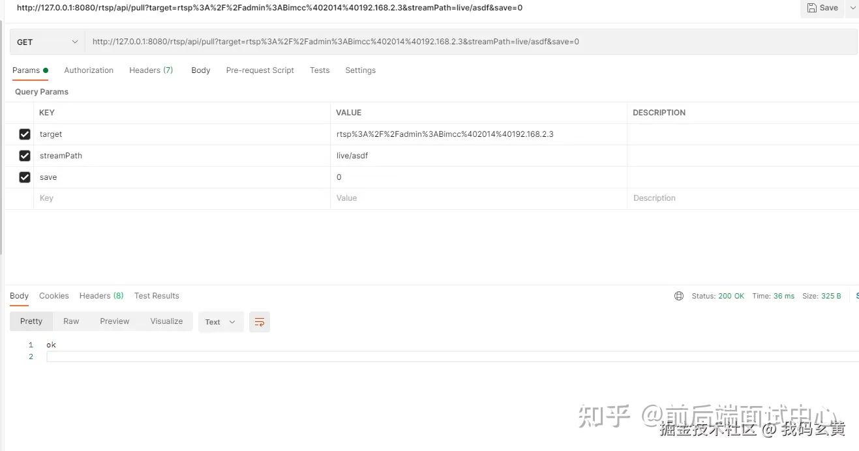
Task: Click the network information globe icon
Action: [x=678, y=295]
